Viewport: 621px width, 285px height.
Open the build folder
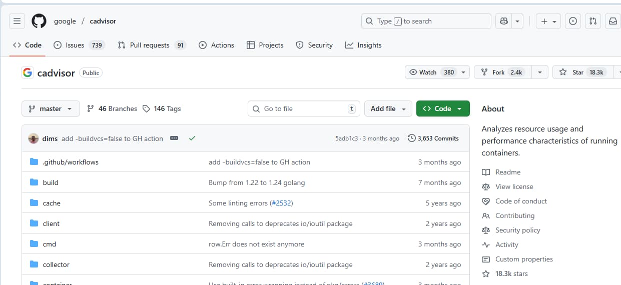coord(51,182)
